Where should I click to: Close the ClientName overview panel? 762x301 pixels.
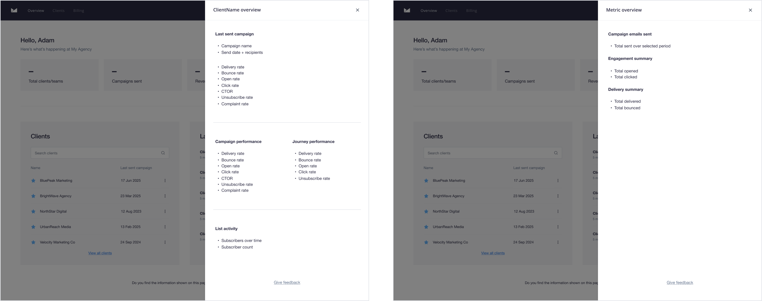357,10
